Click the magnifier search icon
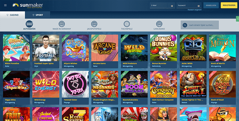 pyautogui.click(x=185, y=25)
